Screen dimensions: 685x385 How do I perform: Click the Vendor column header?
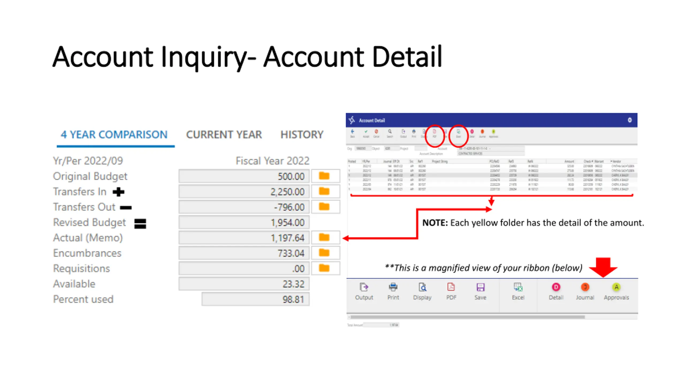pos(616,161)
